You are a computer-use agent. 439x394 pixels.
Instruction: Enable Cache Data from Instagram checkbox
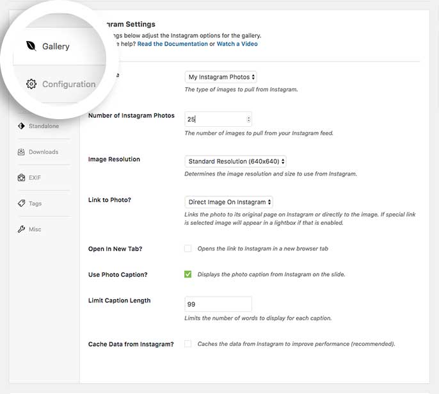click(x=188, y=344)
